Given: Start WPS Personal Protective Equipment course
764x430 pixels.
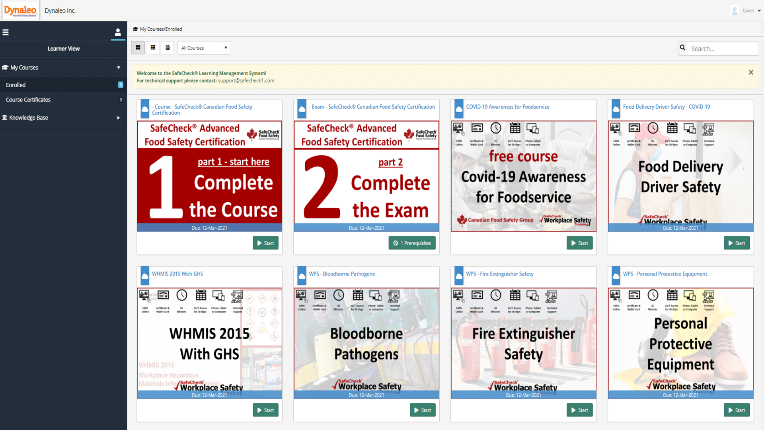Looking at the screenshot, I should tap(737, 410).
